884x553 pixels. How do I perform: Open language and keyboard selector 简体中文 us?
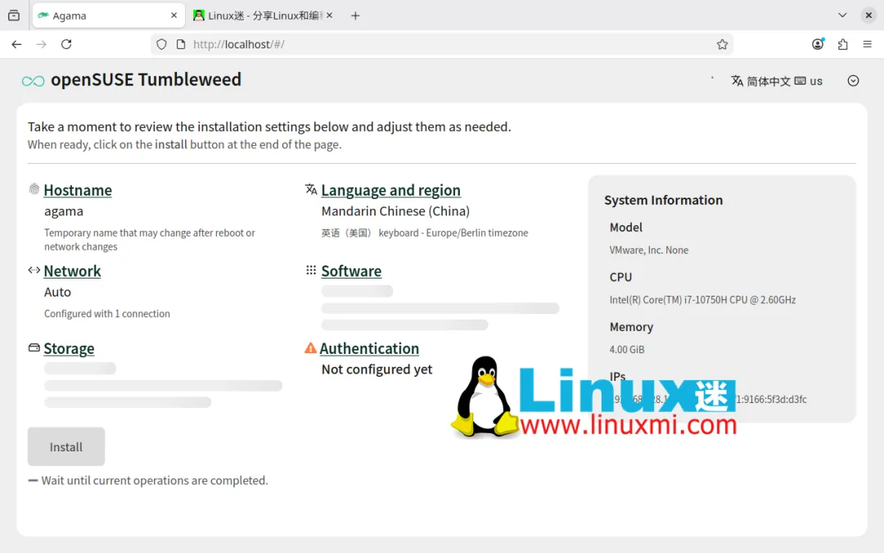777,81
